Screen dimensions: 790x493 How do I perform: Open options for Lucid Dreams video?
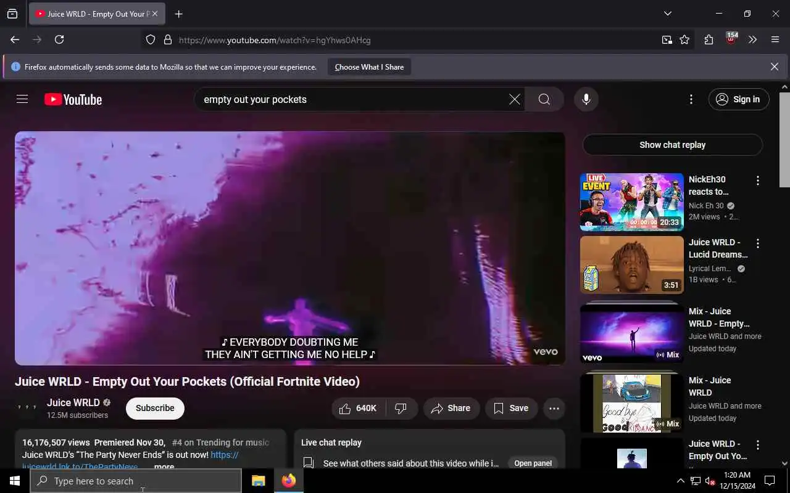[x=758, y=243]
